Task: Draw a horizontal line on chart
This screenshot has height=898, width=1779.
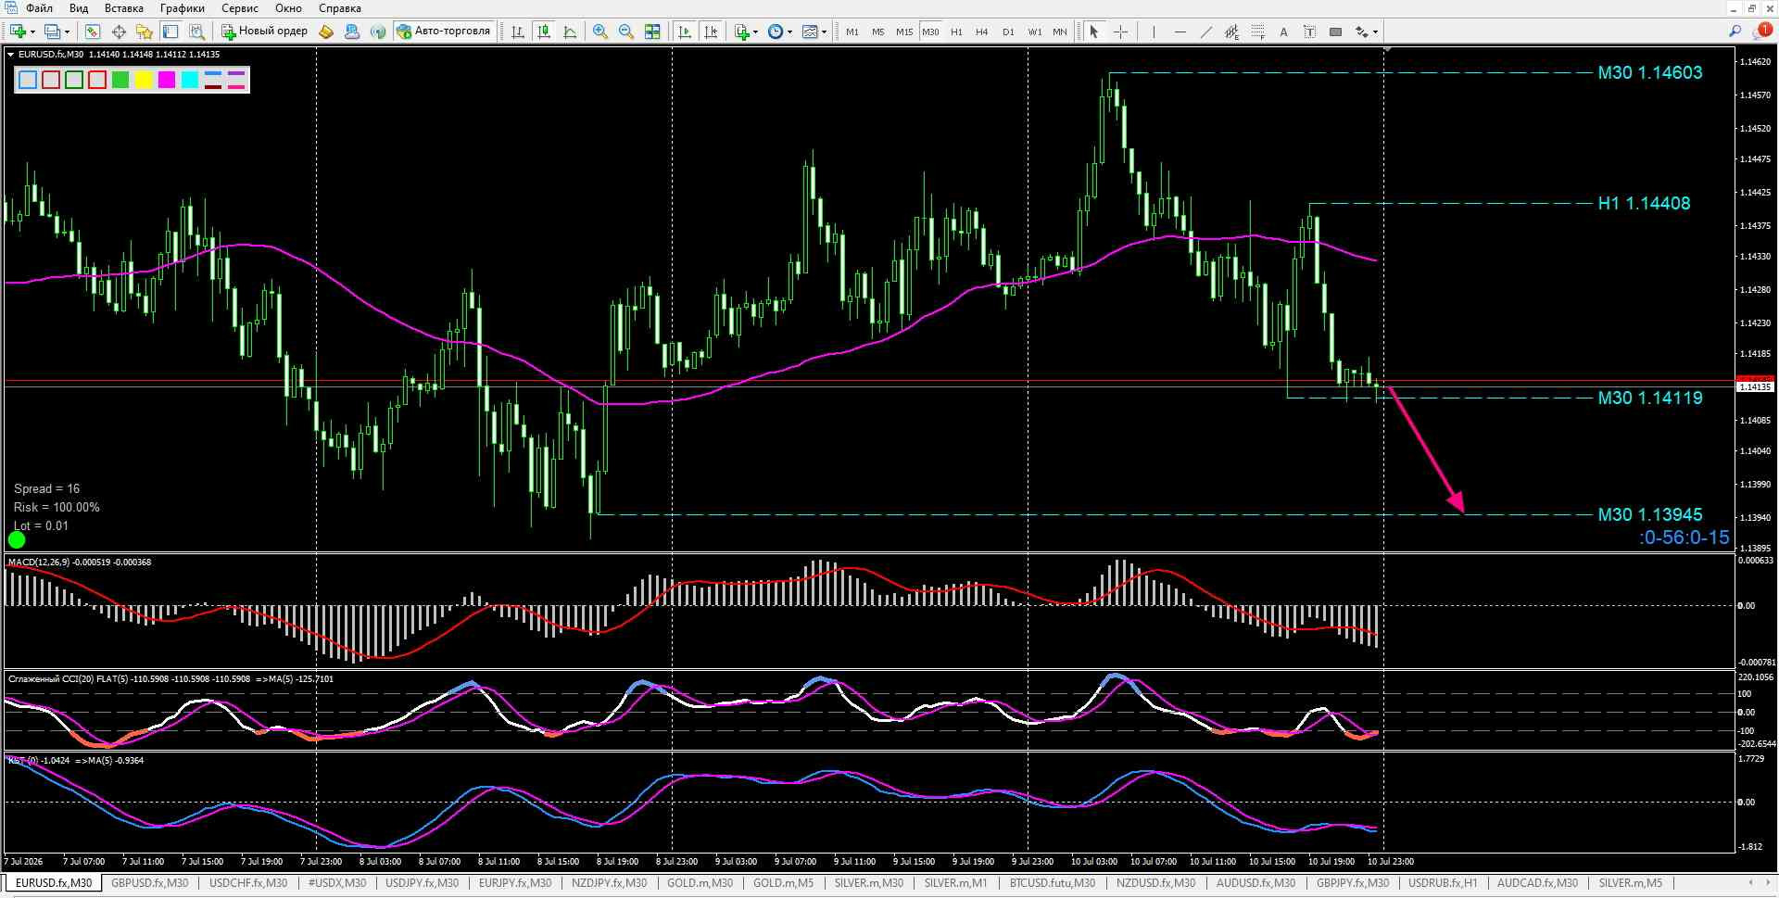Action: 1180,32
